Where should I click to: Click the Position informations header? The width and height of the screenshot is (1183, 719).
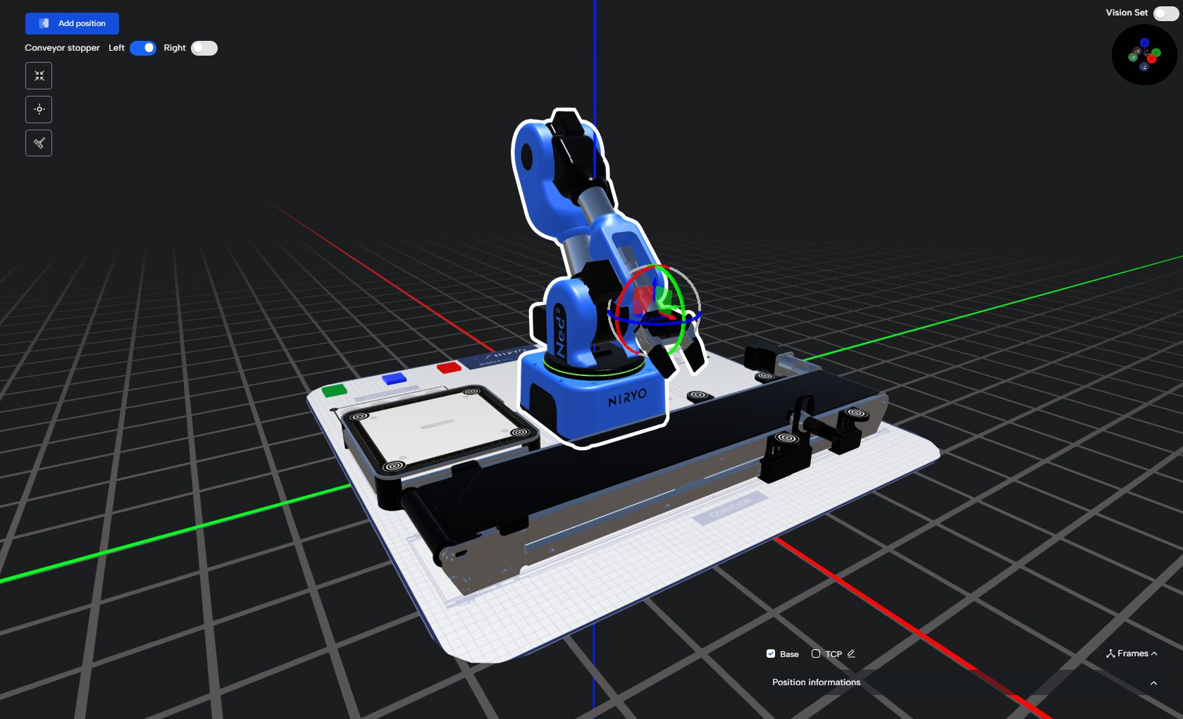coord(815,682)
